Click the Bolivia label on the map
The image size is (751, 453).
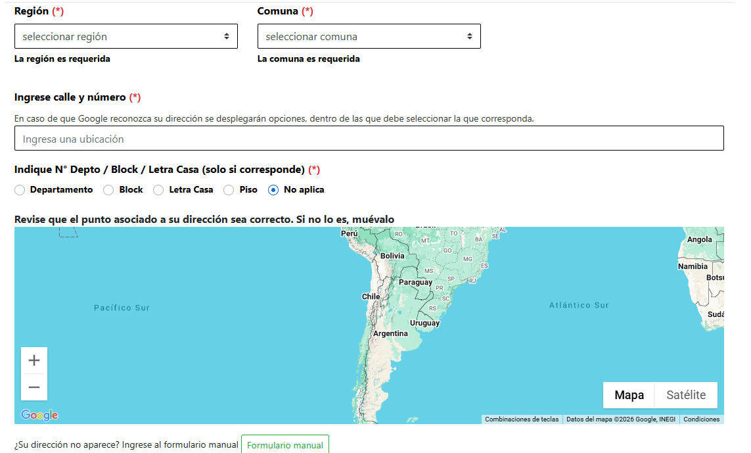click(x=392, y=256)
